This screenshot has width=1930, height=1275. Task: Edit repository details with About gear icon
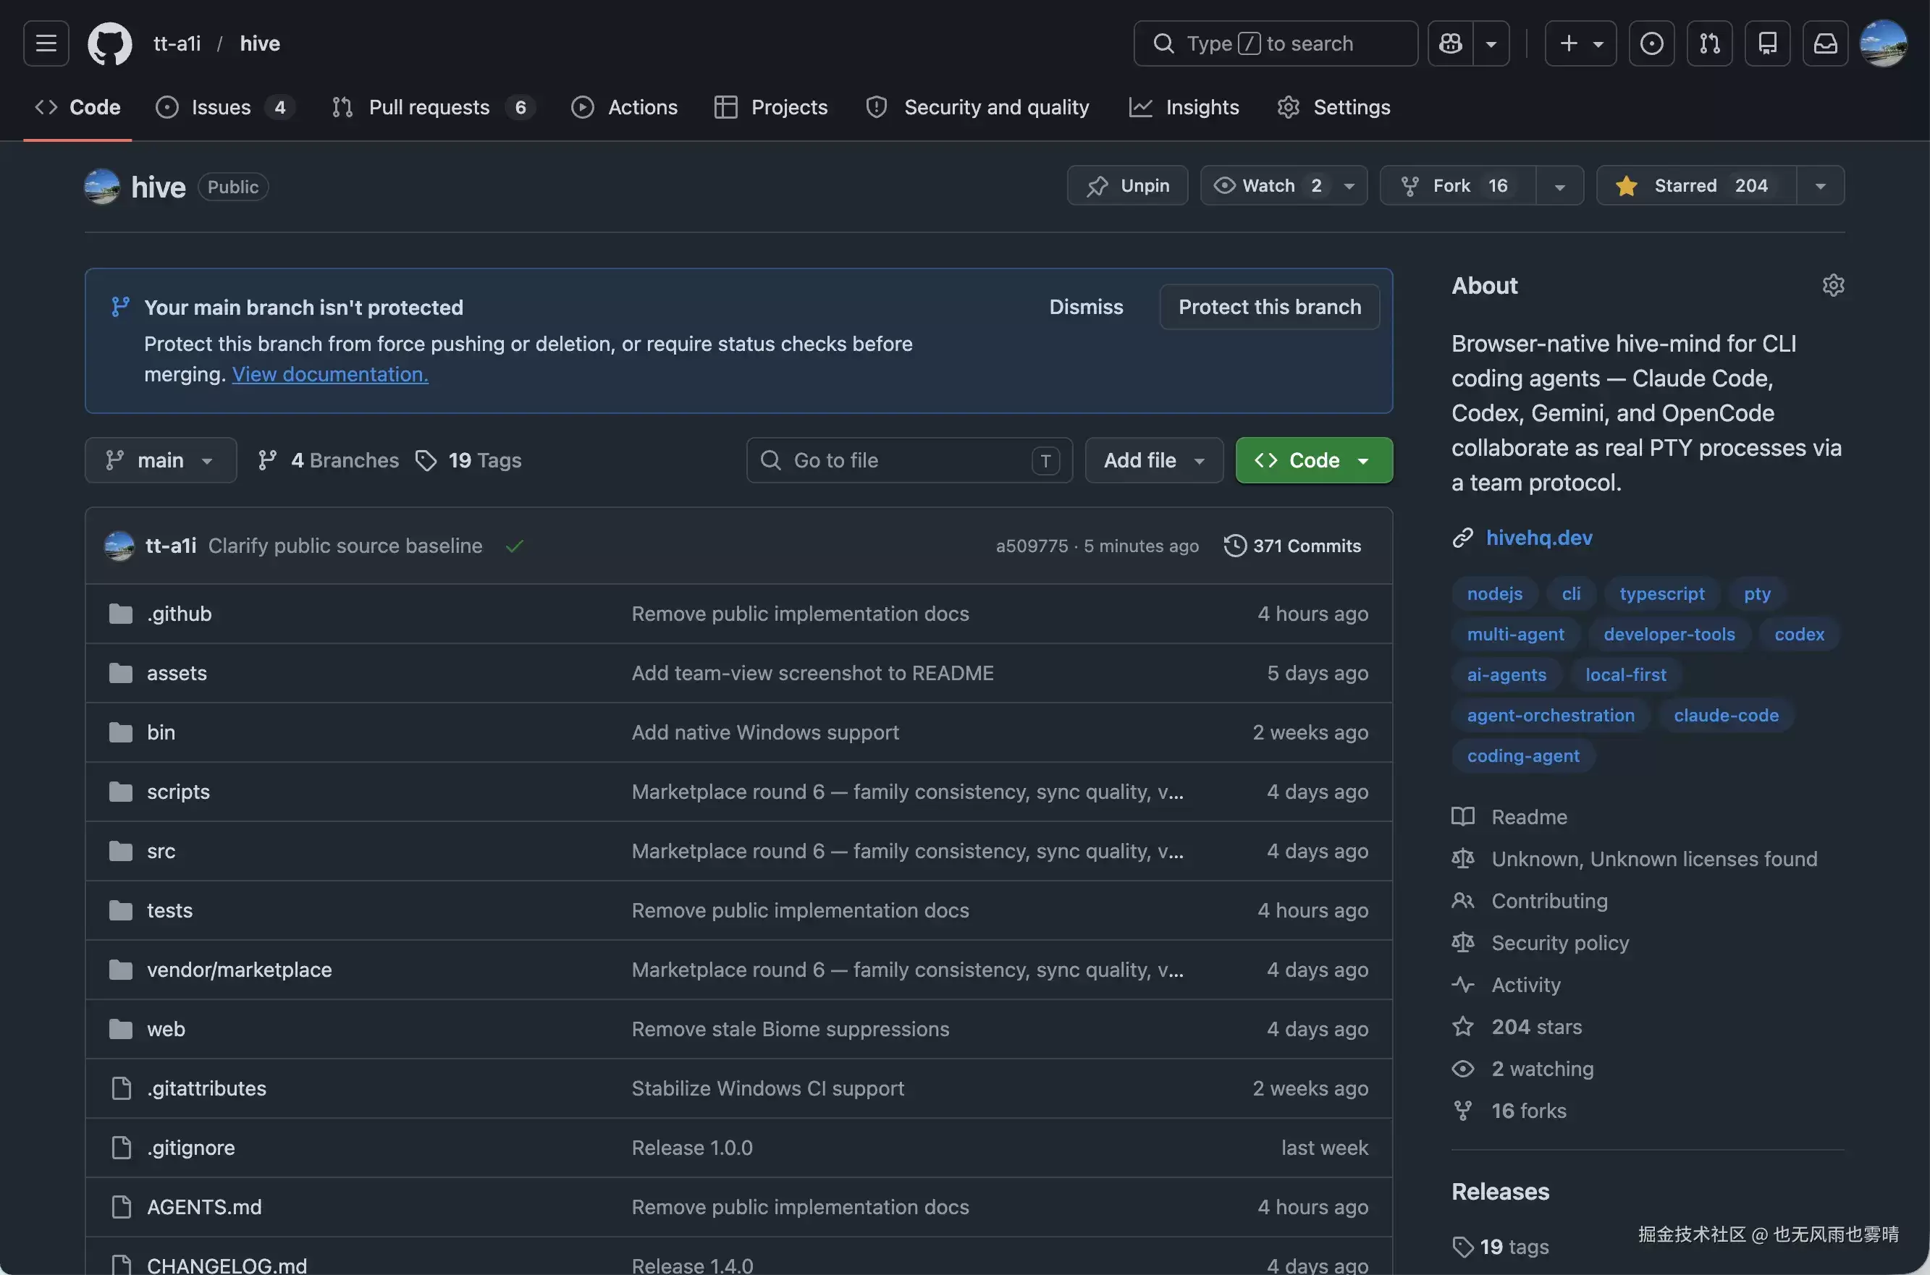pos(1832,285)
